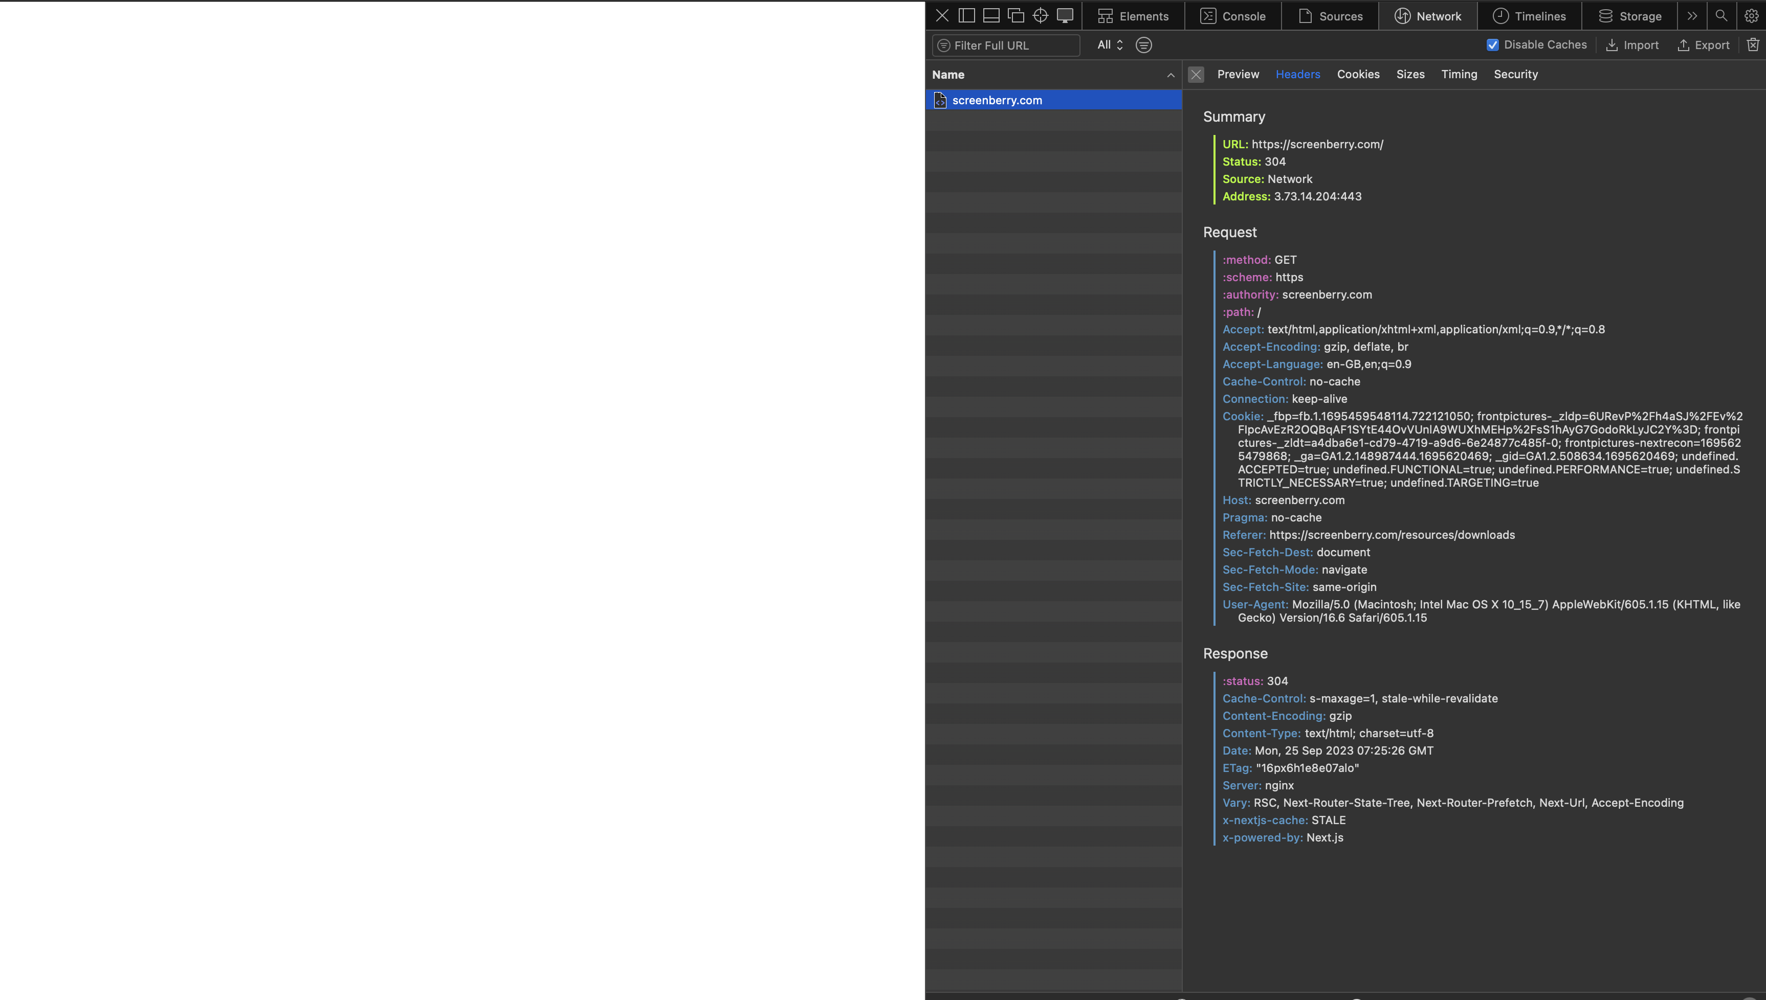This screenshot has height=1000, width=1766.
Task: Activate responsive device mode
Action: (x=1065, y=15)
